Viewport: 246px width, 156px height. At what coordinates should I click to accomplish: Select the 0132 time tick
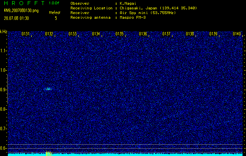point(49,34)
